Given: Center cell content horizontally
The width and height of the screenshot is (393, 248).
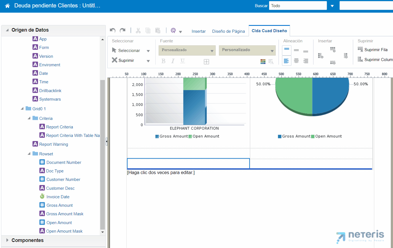Looking at the screenshot, I should pyautogui.click(x=296, y=61).
